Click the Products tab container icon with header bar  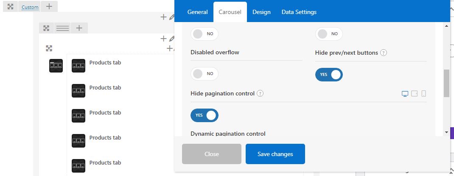tap(56, 66)
